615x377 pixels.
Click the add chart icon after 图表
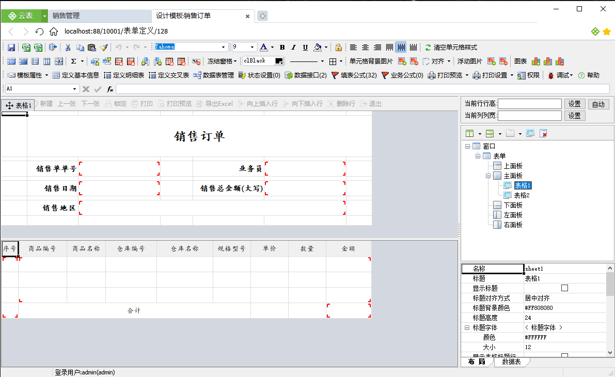(x=536, y=61)
